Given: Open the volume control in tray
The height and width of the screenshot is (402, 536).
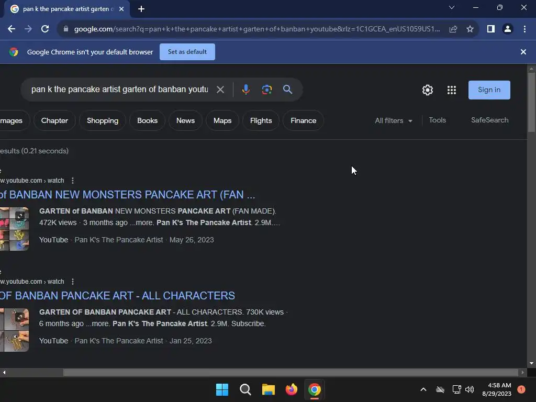Looking at the screenshot, I should [470, 389].
